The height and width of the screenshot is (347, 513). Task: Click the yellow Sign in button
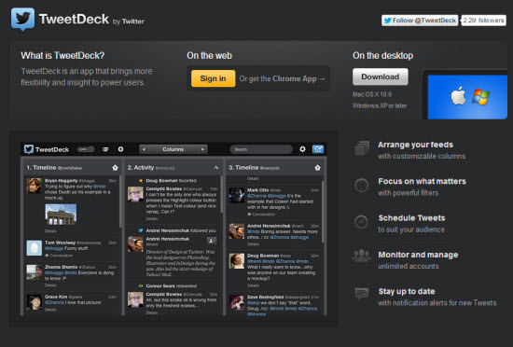point(213,78)
